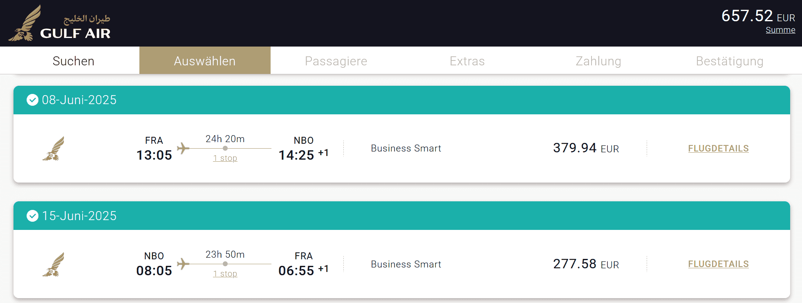
Task: Open the Summe price breakdown link
Action: point(780,30)
